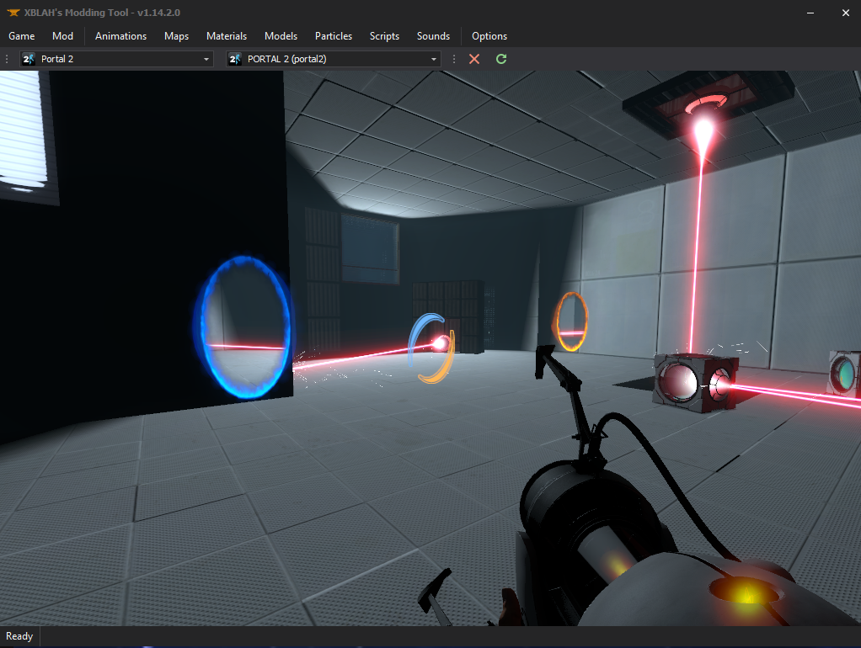
Task: Open the Game menu
Action: tap(21, 36)
